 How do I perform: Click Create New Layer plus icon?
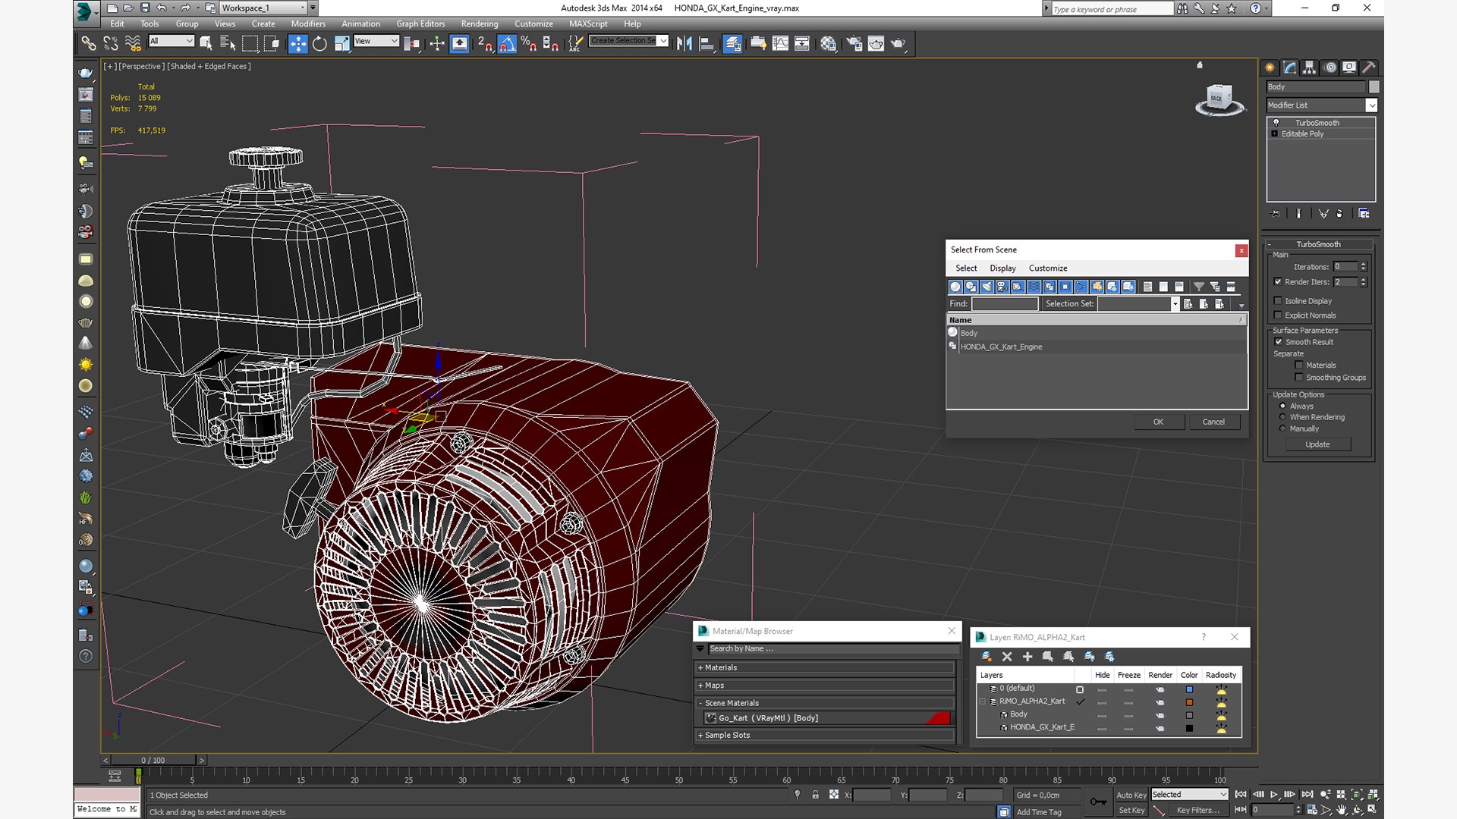pyautogui.click(x=1027, y=657)
